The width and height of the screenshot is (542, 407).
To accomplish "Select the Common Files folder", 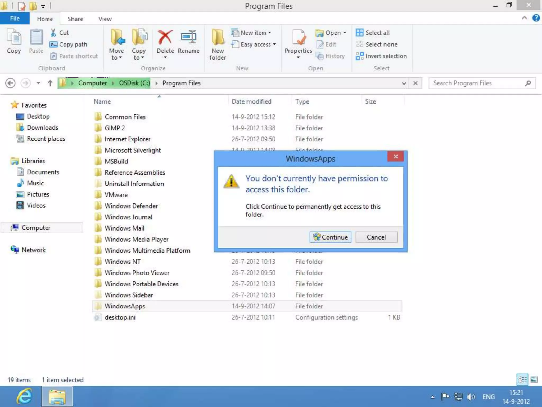I will click(125, 117).
